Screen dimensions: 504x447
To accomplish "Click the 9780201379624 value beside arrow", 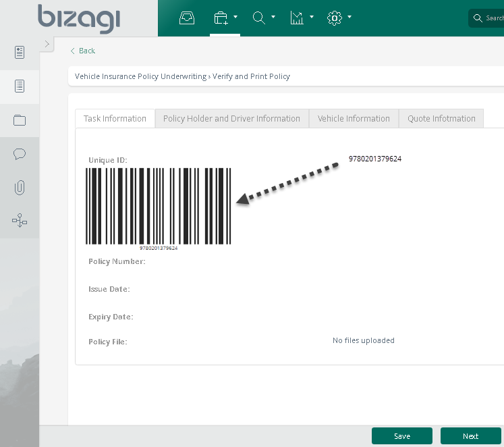I will point(375,159).
